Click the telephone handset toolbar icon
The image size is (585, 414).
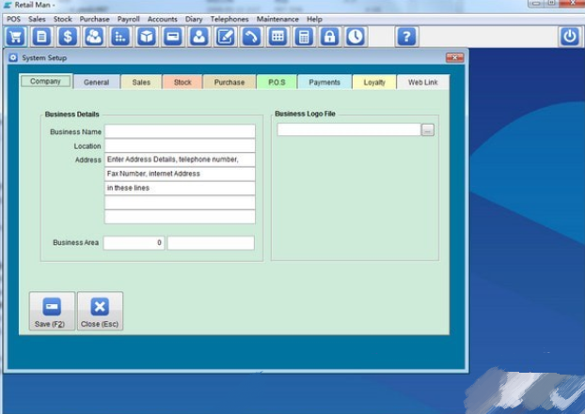point(251,37)
